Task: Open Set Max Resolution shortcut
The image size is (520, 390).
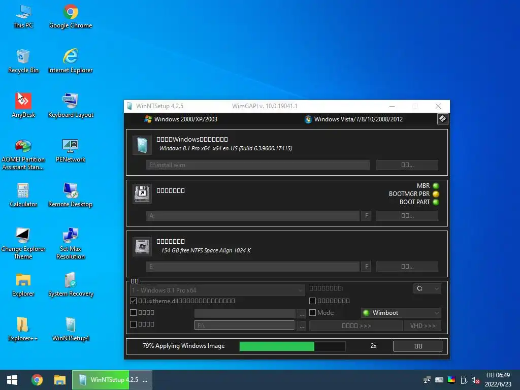Action: pos(70,244)
